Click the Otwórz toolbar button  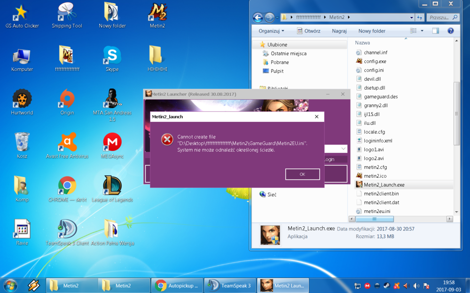[x=308, y=31]
